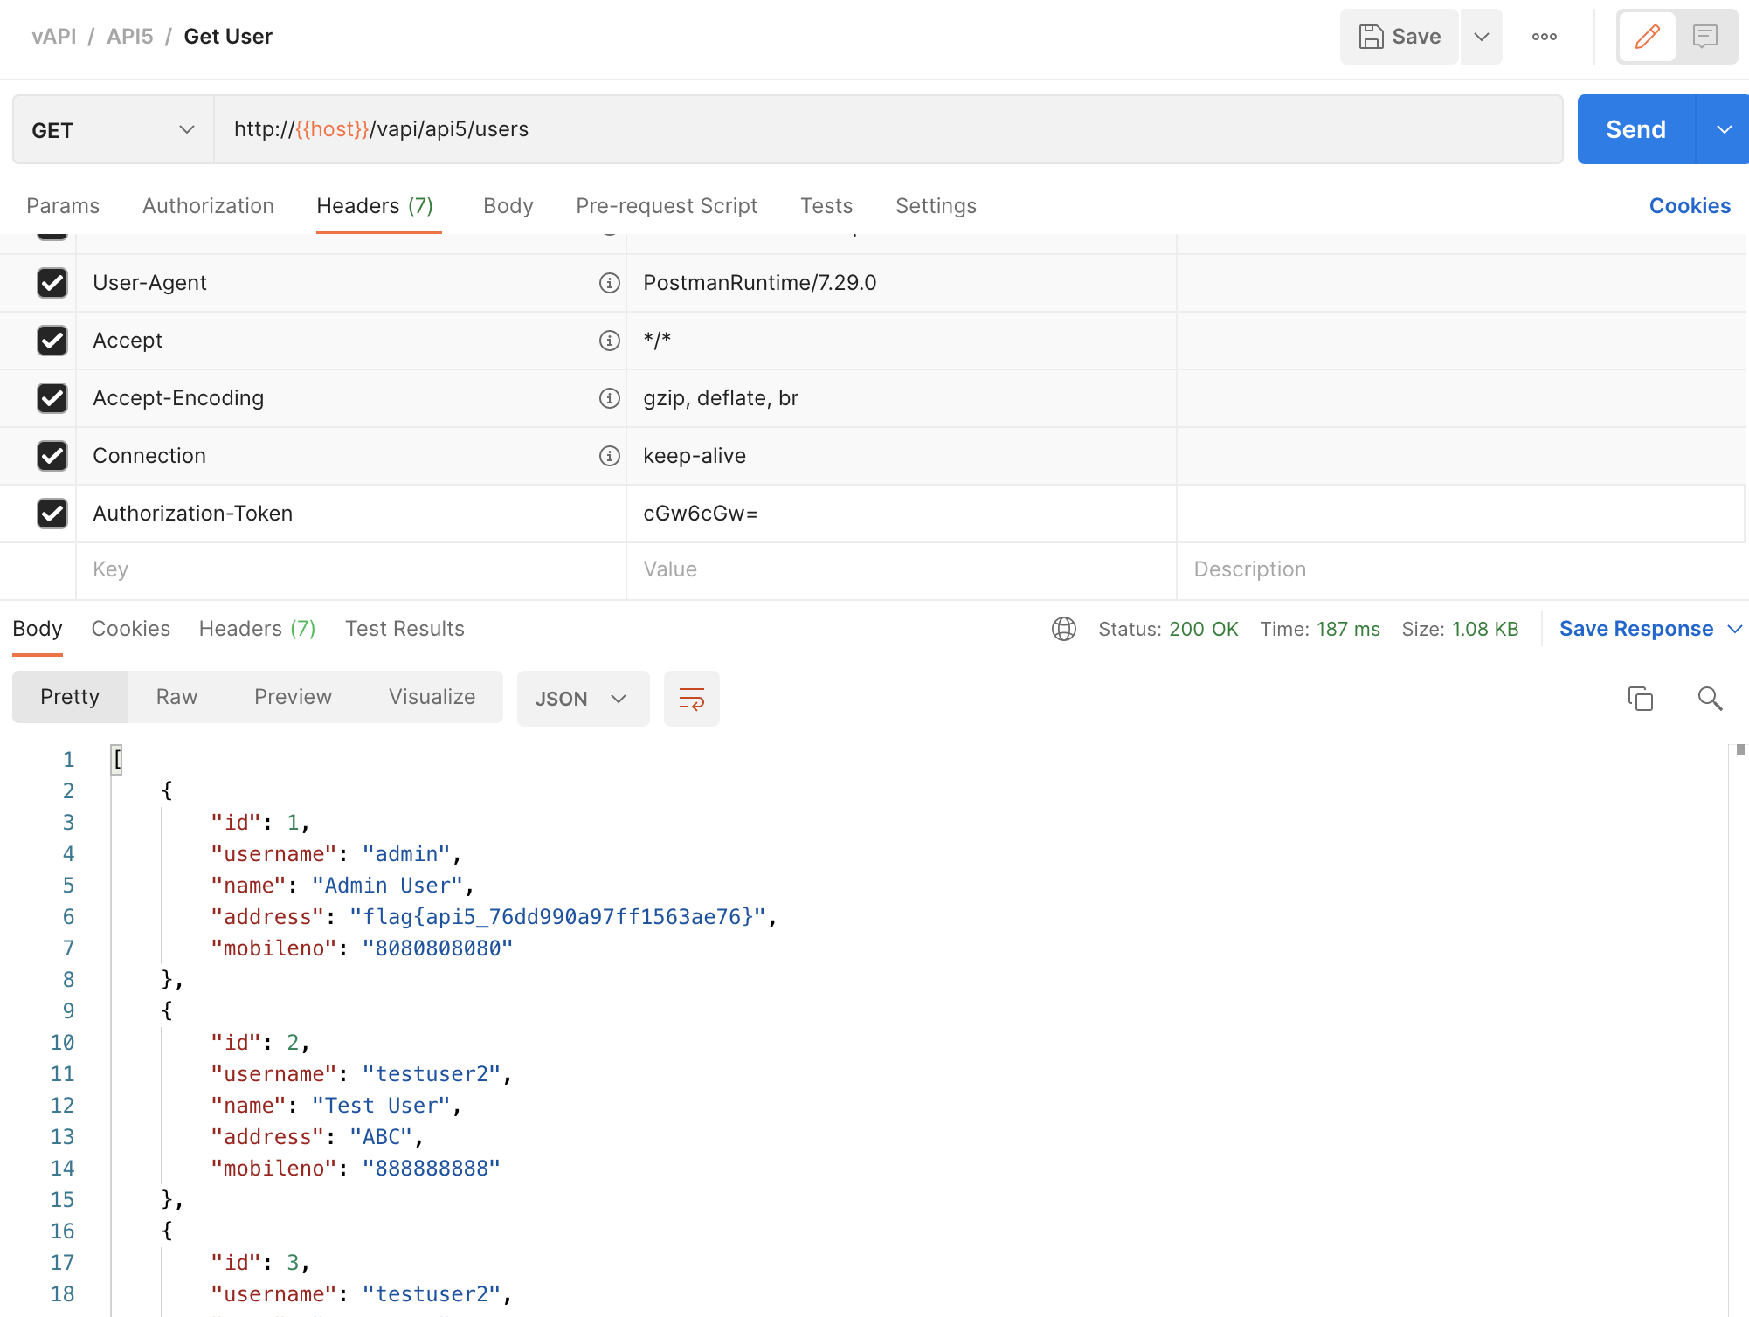
Task: Click the empty Key input field
Action: tap(351, 569)
